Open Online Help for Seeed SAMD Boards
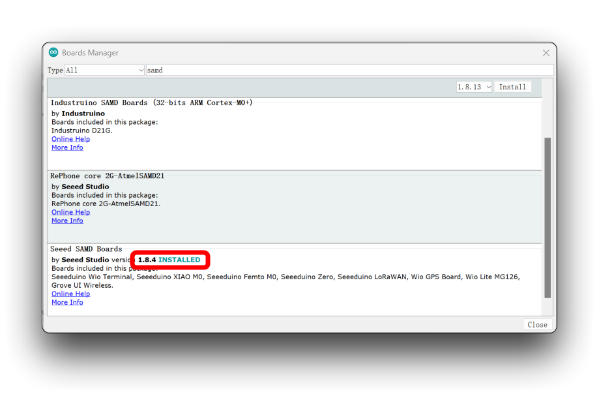The width and height of the screenshot is (599, 396). 70,294
